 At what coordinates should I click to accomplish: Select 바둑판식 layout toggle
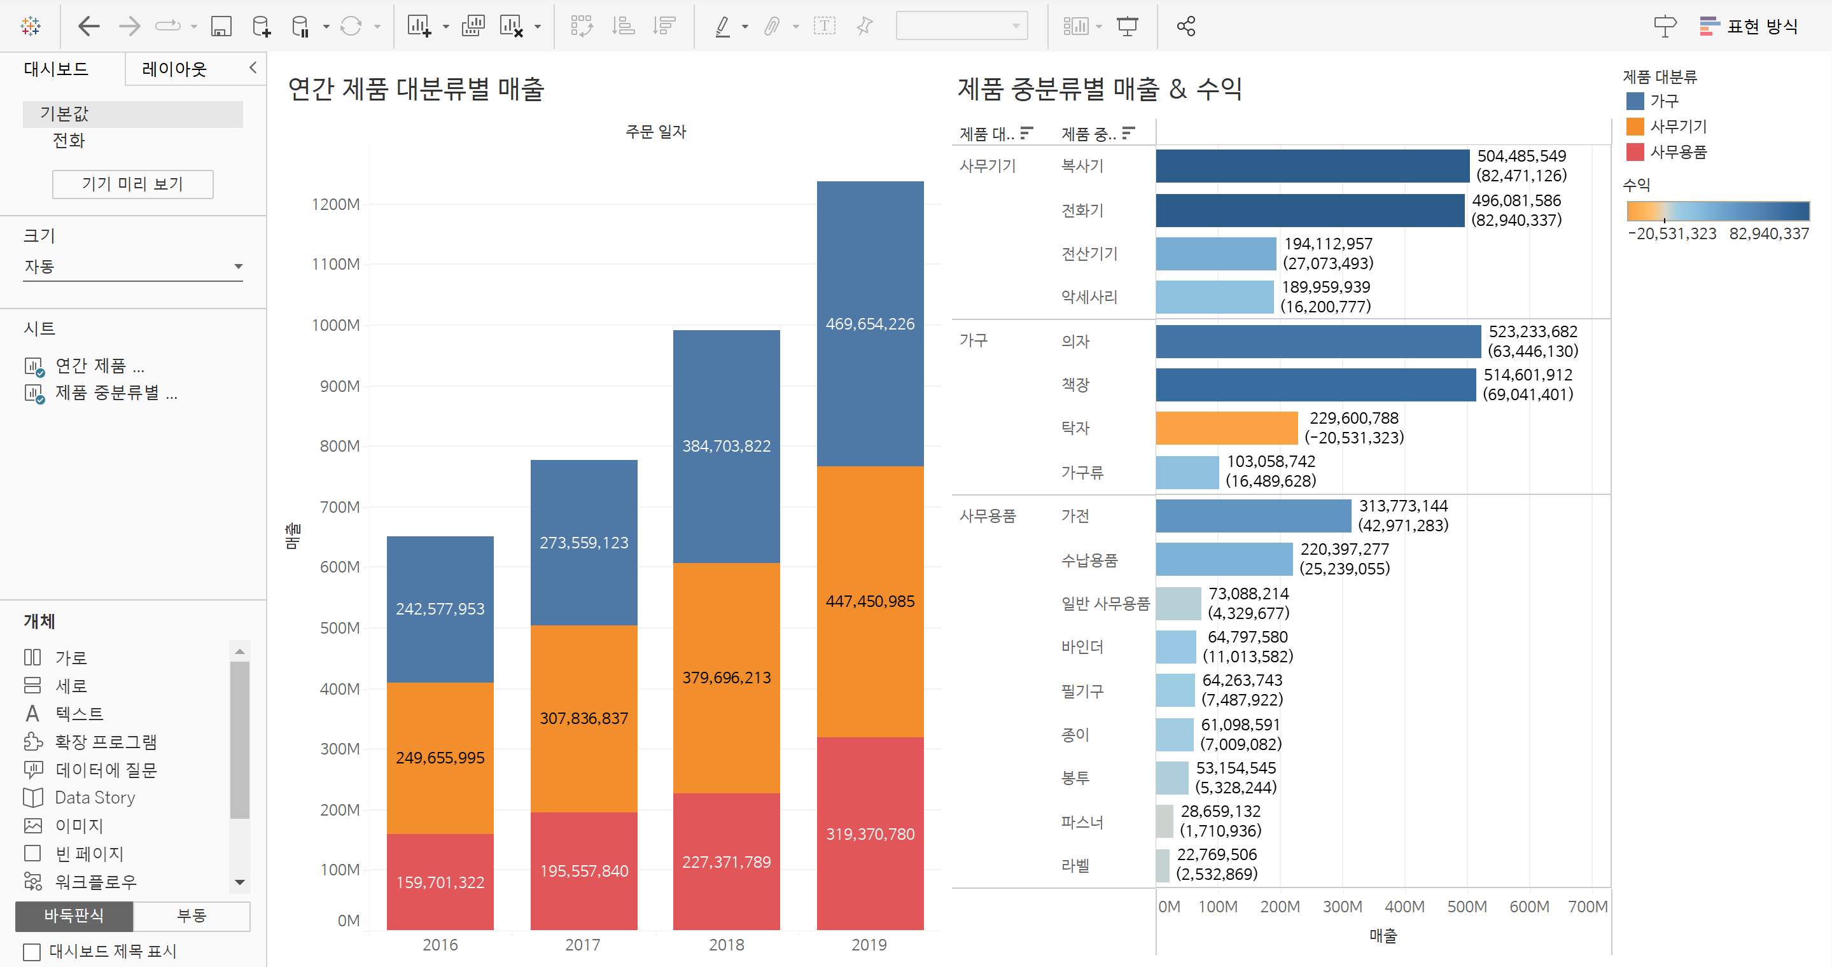(x=74, y=916)
